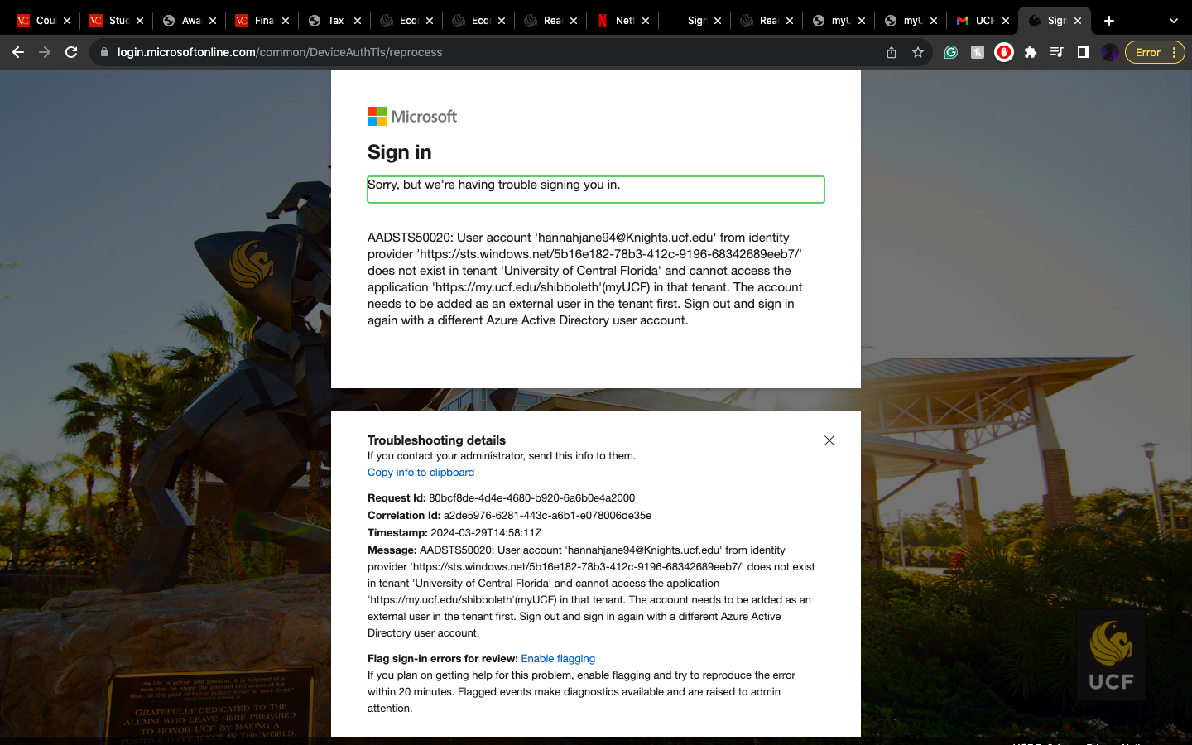
Task: Bookmark this page with the star icon
Action: 918,52
